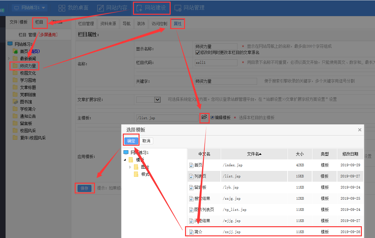Click the 网站内容 edit icon
Viewport: 375px width, 238px height.
[x=101, y=8]
